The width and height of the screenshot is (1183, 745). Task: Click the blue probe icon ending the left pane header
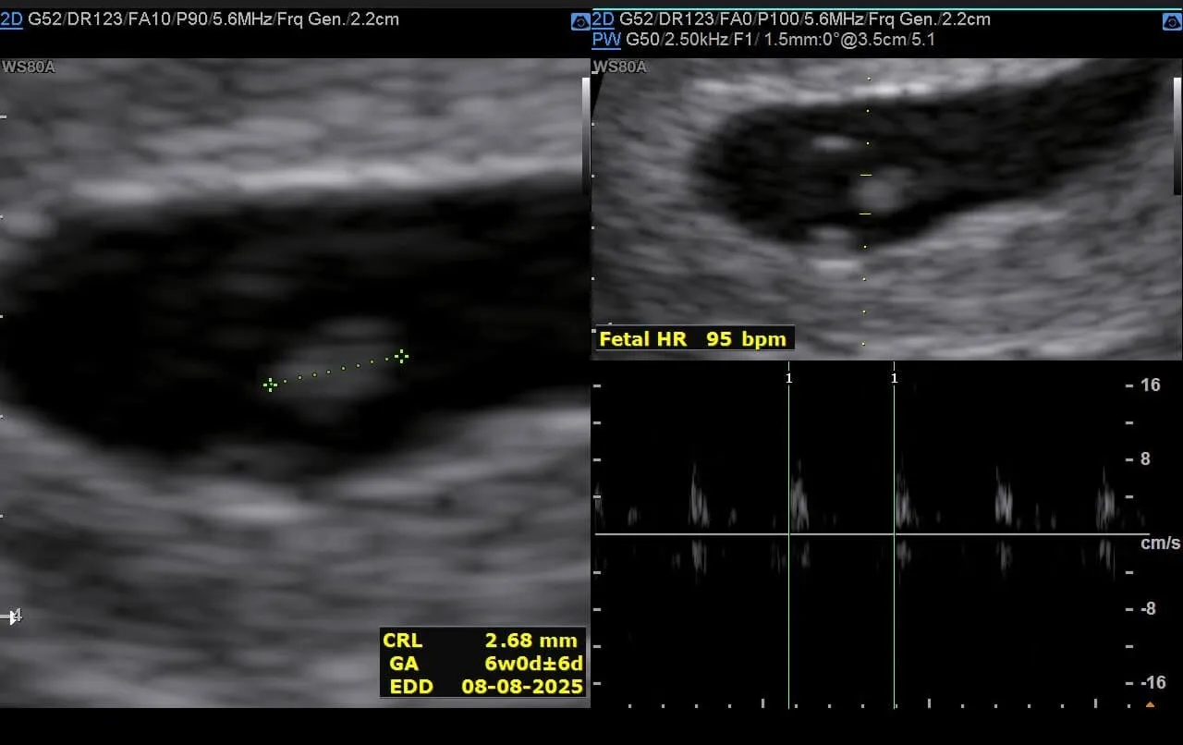579,20
